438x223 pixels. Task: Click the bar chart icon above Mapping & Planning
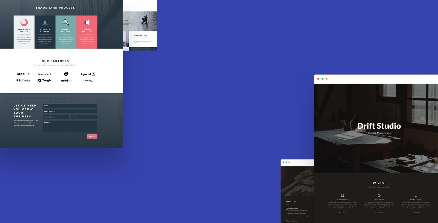[x=45, y=22]
